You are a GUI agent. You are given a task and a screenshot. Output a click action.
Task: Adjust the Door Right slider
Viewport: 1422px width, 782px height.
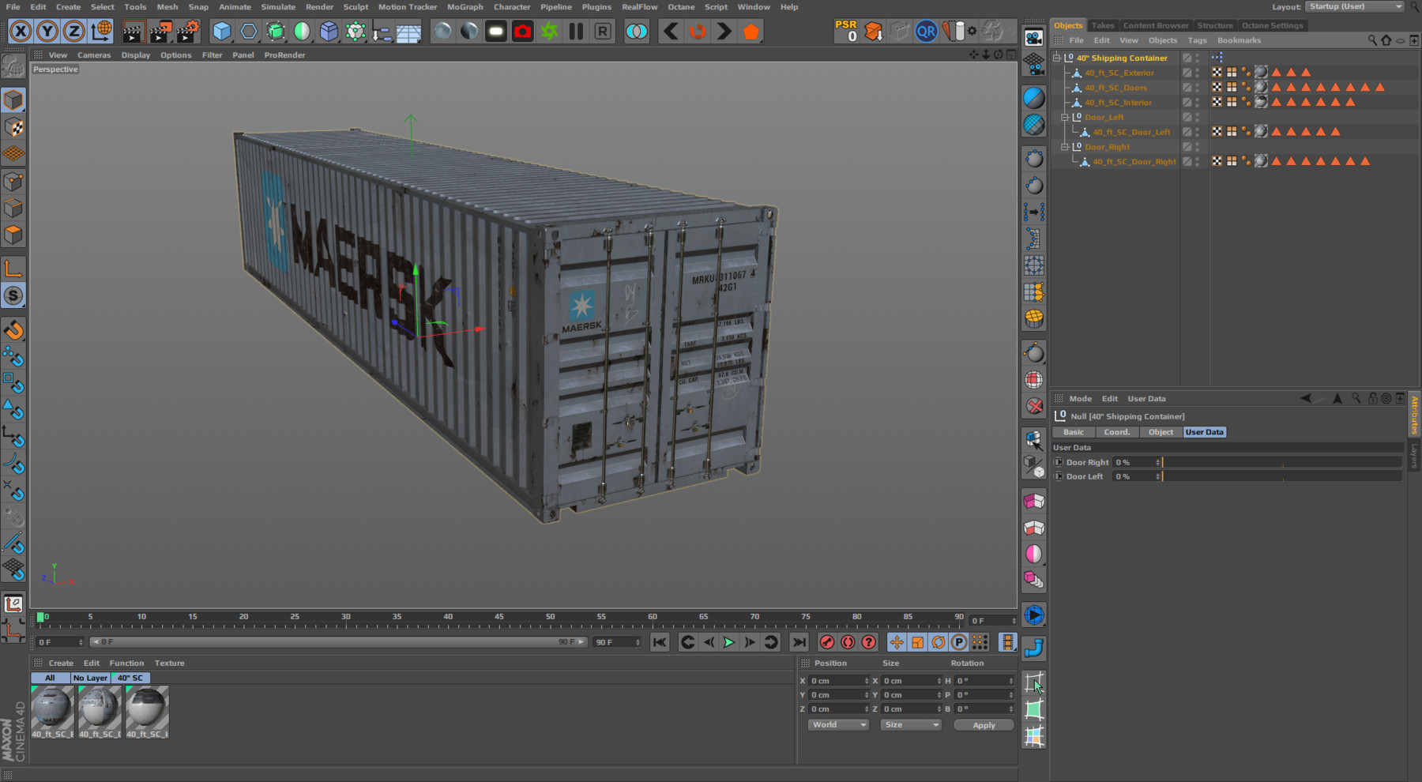tap(1282, 462)
